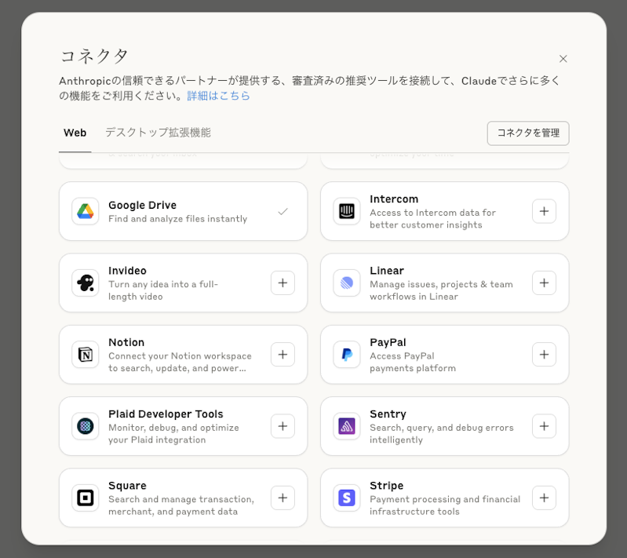Screen dimensions: 627x558
Task: Click the Stripe logo icon
Action: [x=347, y=498]
